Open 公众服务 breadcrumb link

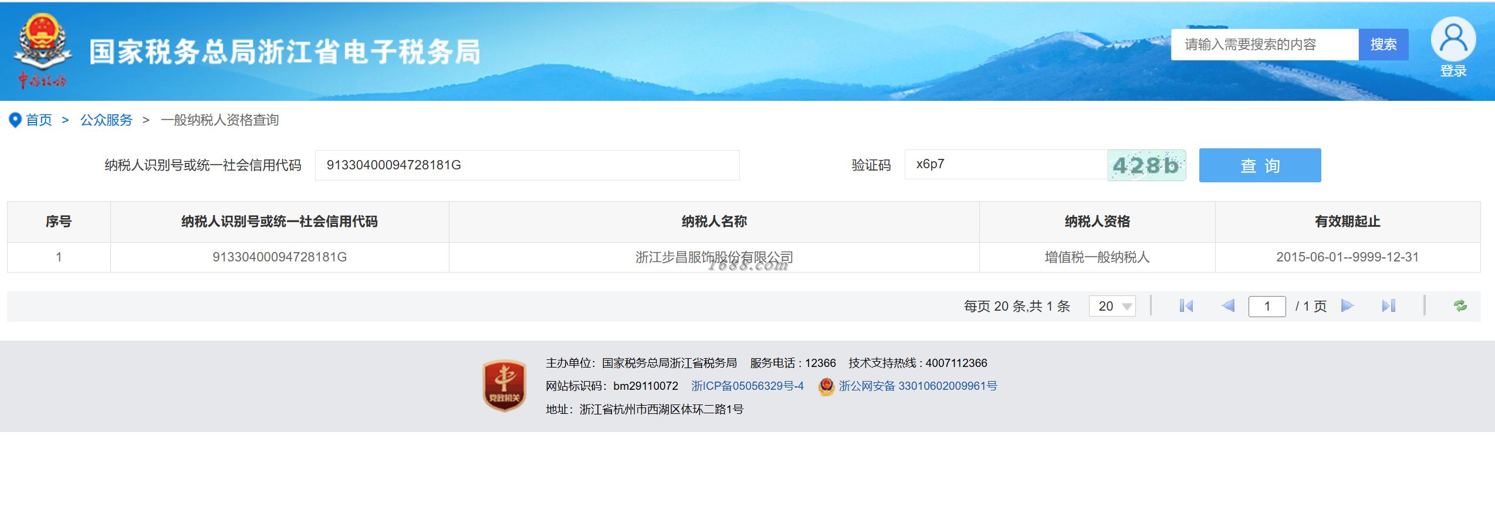click(x=106, y=120)
